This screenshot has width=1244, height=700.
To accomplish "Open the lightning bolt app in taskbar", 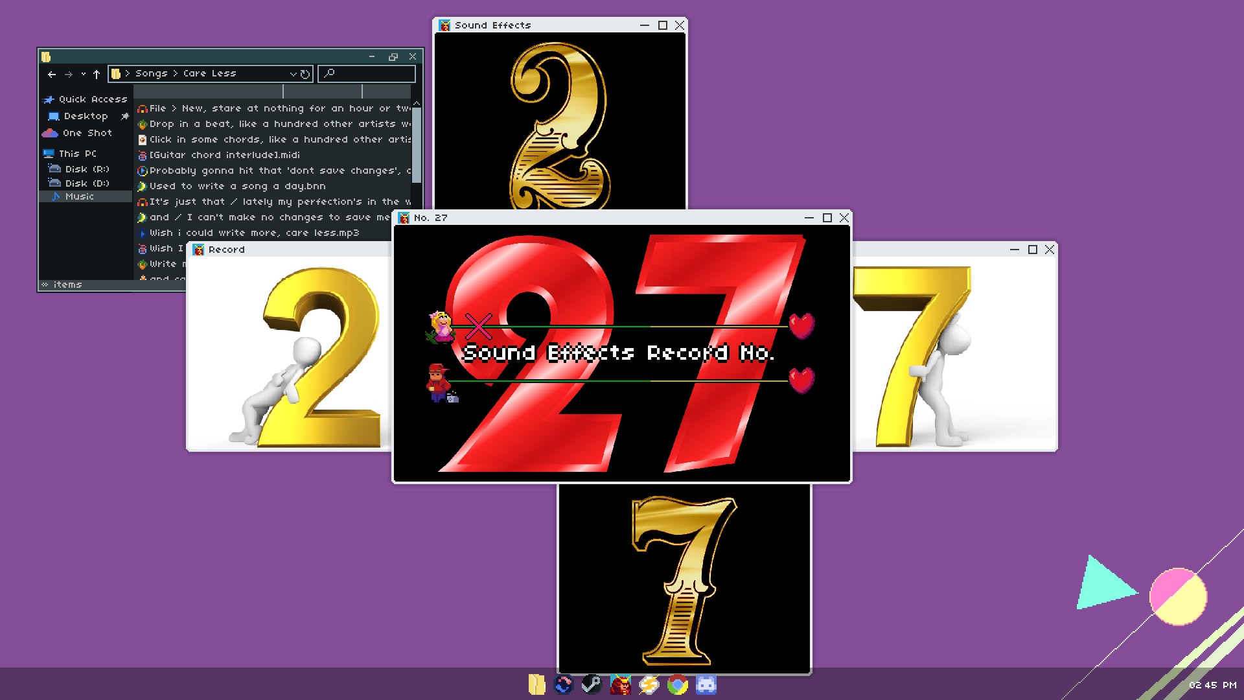I will tap(649, 684).
